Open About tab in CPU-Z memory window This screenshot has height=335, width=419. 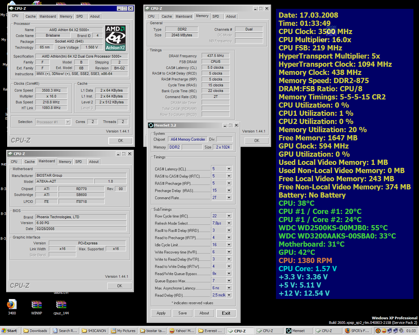point(231,16)
